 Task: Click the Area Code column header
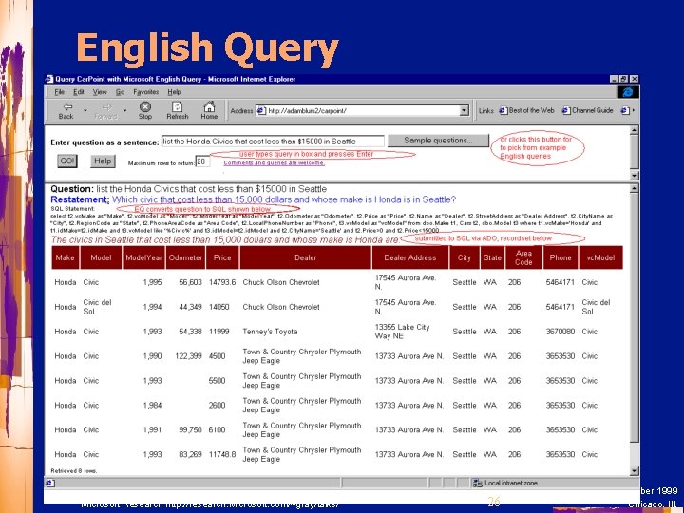click(x=523, y=257)
